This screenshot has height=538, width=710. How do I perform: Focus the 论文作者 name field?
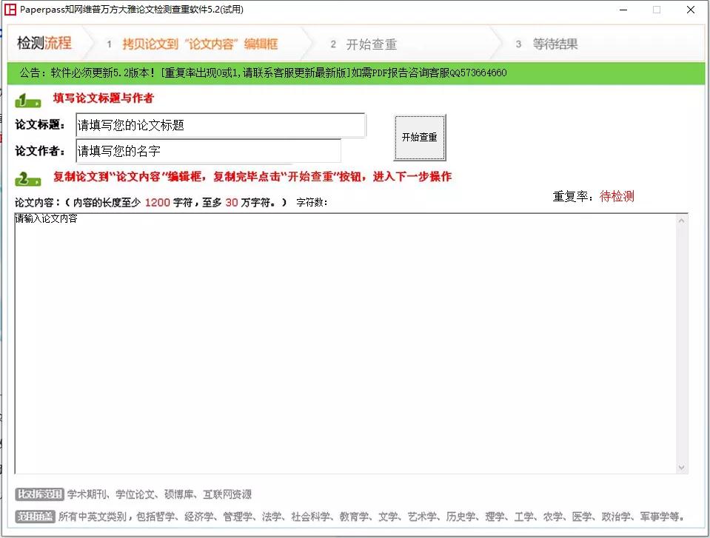click(x=208, y=151)
